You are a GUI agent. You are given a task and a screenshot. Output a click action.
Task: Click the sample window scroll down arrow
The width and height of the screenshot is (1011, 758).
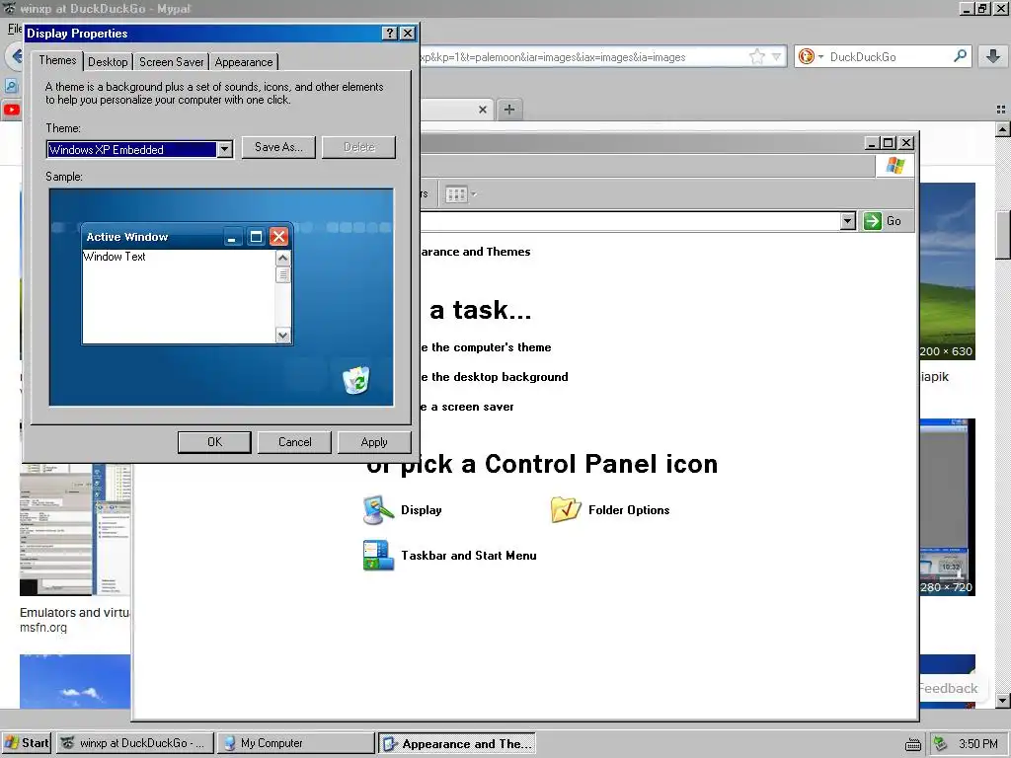[x=283, y=336]
